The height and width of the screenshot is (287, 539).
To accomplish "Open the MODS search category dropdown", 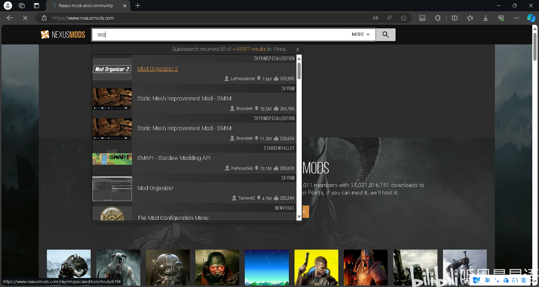I will (x=360, y=34).
